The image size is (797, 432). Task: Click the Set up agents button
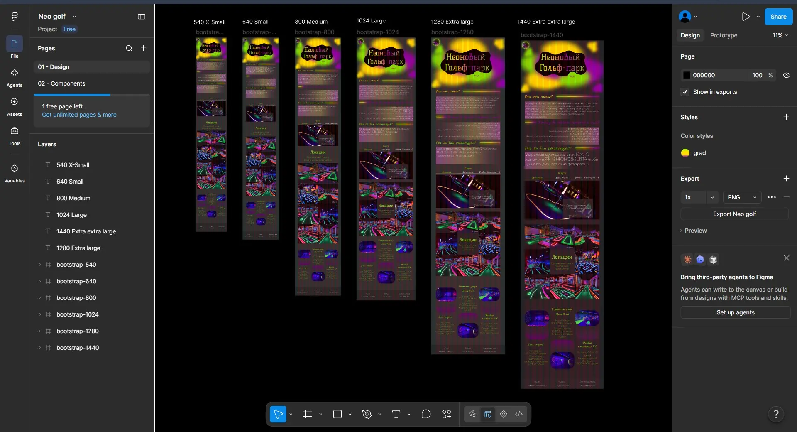[x=736, y=312]
